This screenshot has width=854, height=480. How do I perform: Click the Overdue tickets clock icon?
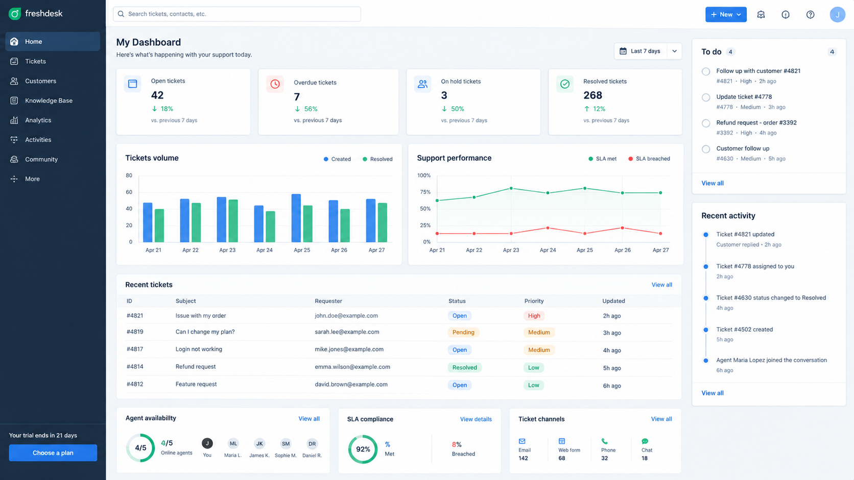pos(275,84)
